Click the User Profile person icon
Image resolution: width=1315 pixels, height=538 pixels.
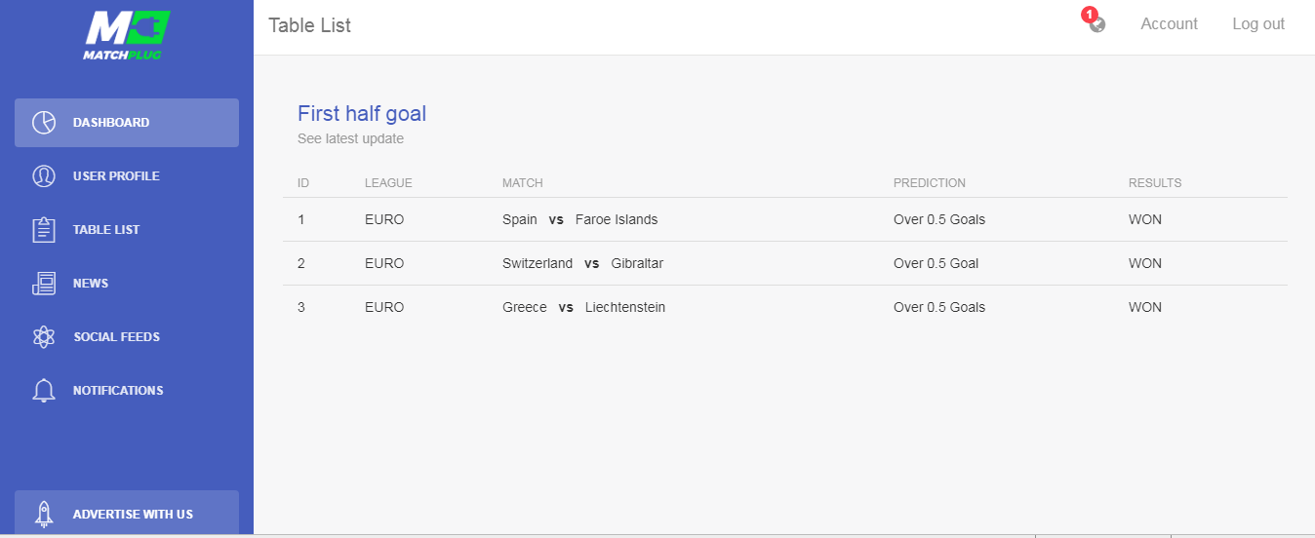click(x=44, y=176)
